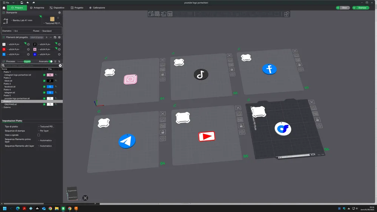The image size is (377, 212).
Task: Clear the search field with X icon
Action: [x=60, y=66]
